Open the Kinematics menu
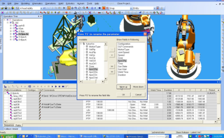 (x=38, y=3)
